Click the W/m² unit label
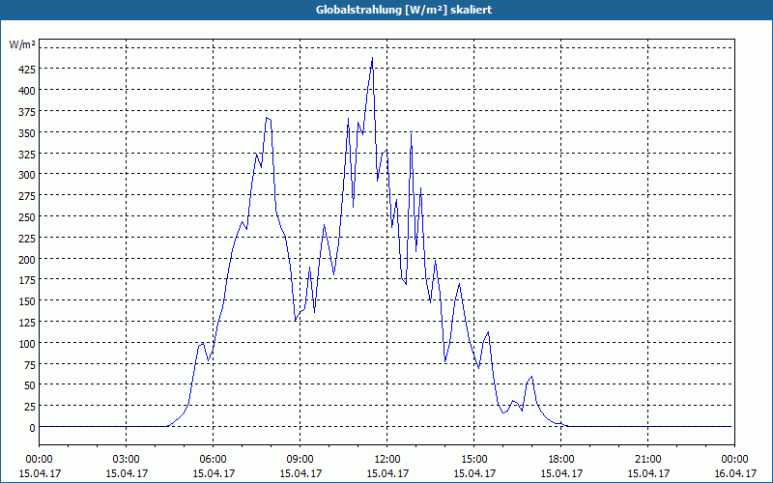773x483 pixels. click(22, 44)
